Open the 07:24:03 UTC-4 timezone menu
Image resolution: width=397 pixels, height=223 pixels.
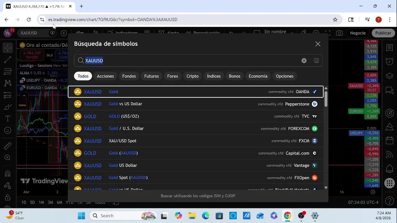[x=363, y=203]
